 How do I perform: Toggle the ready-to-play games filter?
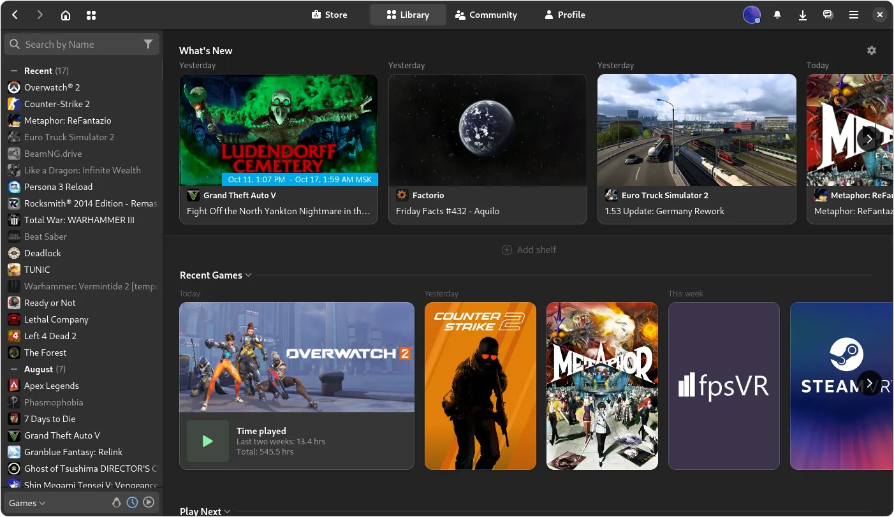[149, 502]
